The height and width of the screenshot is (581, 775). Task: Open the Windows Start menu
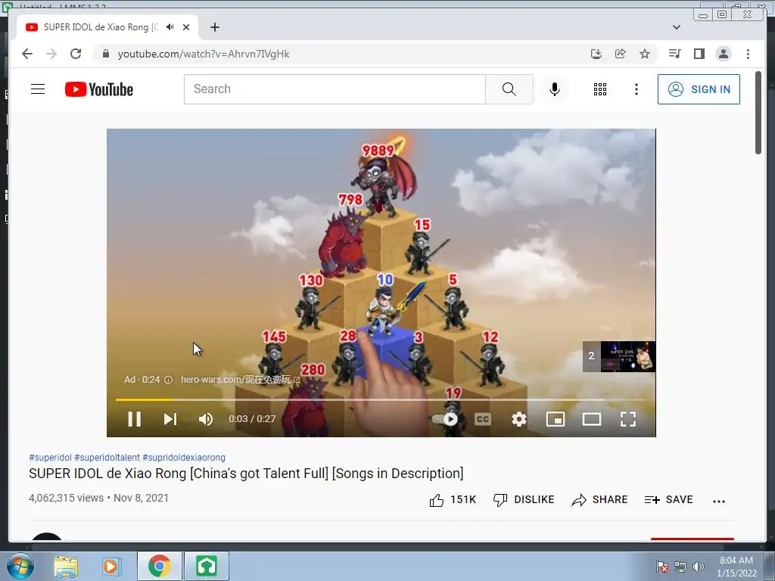coord(20,566)
